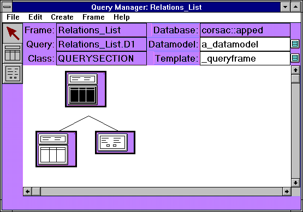Viewport: 303px width, 212px height.
Task: Click the Datamodel field a_datamodel
Action: [x=245, y=44]
